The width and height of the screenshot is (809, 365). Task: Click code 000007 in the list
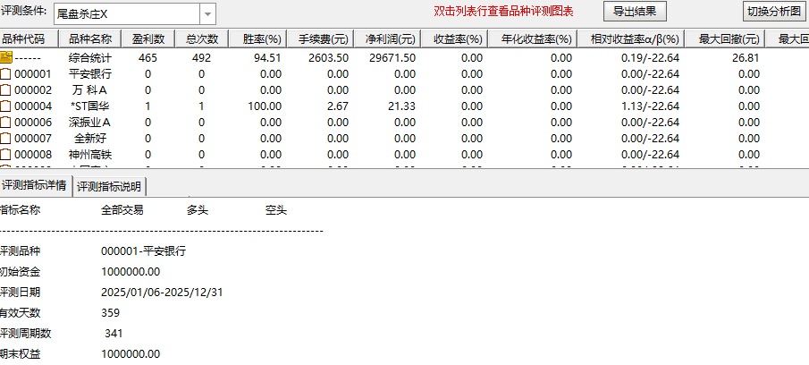[33, 139]
